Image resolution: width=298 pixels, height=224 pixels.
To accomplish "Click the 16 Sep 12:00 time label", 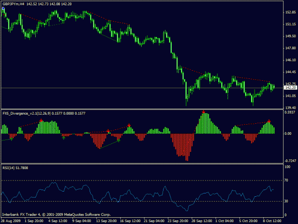I will pos(130,221).
